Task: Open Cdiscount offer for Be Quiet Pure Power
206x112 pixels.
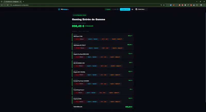Action: 79,84
